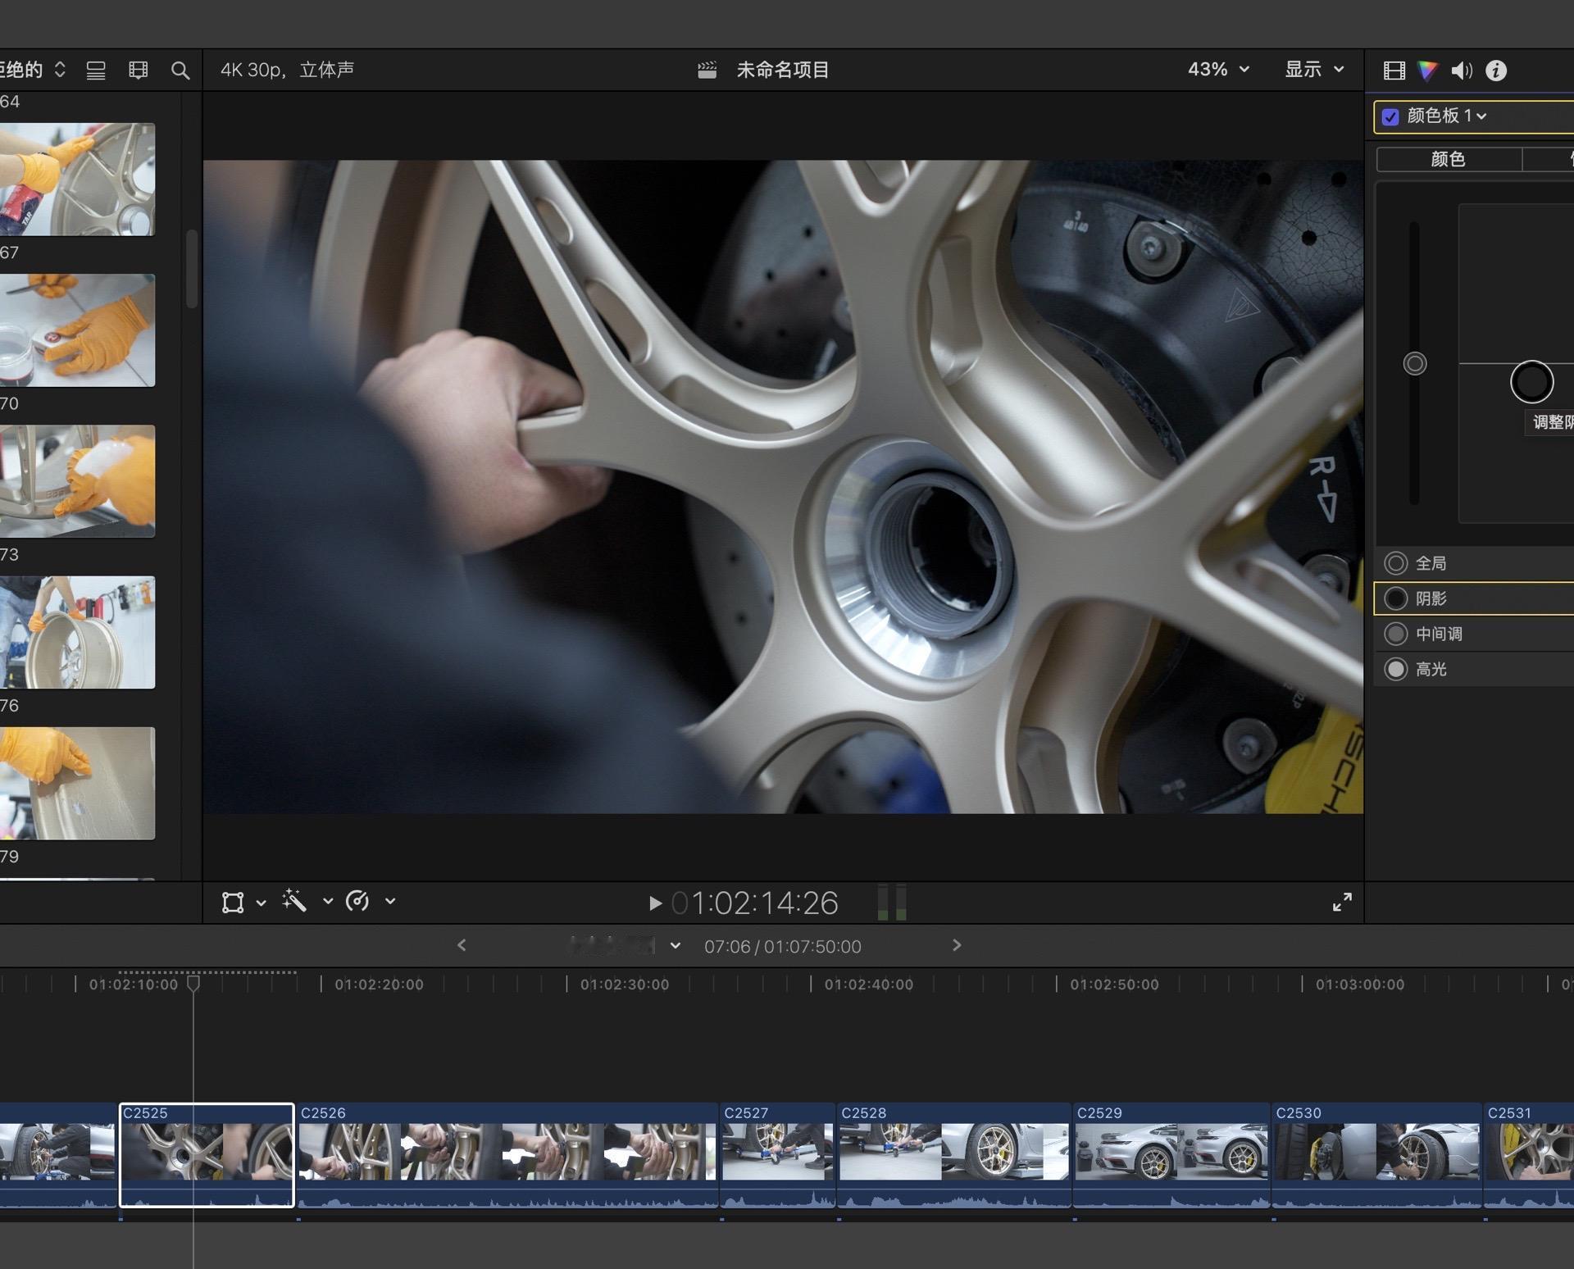Go to next timeline history arrow
The image size is (1574, 1269).
coord(956,946)
